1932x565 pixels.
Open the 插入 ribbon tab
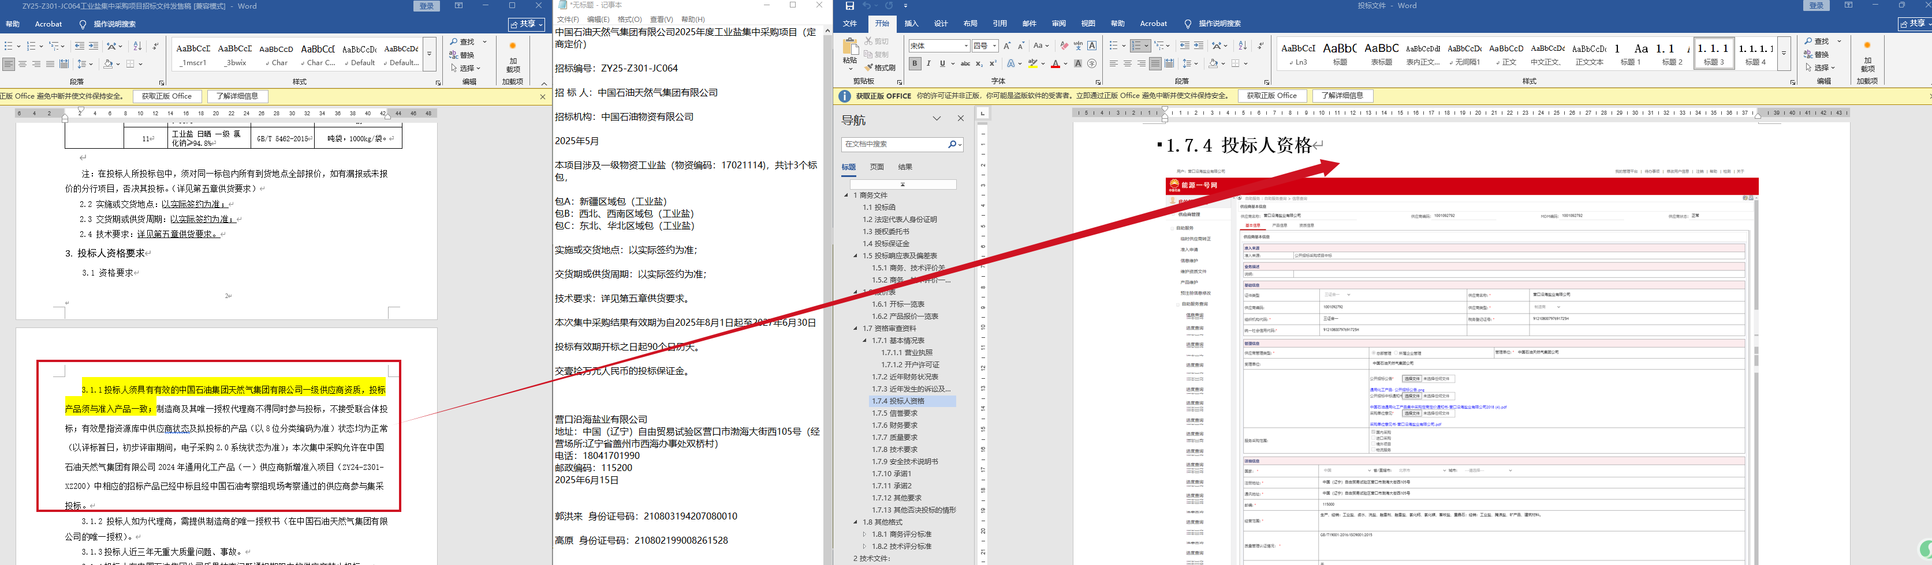click(x=911, y=23)
